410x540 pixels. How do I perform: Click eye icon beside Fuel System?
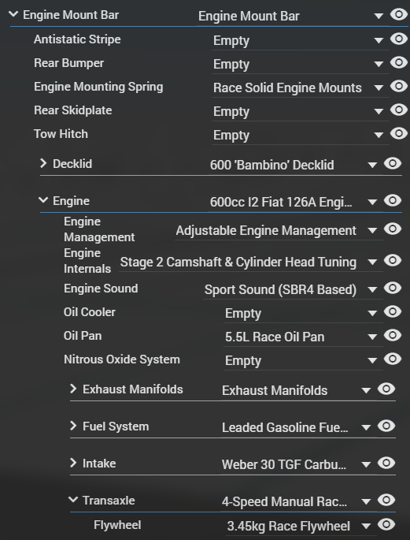tap(386, 426)
